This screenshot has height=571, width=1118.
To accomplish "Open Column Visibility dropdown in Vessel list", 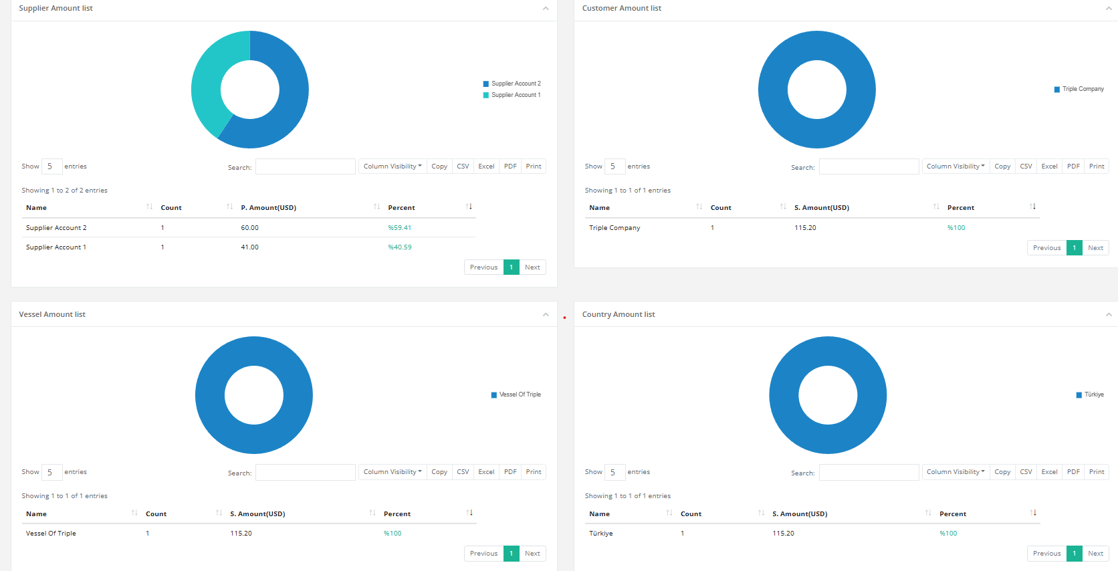I will (x=393, y=472).
